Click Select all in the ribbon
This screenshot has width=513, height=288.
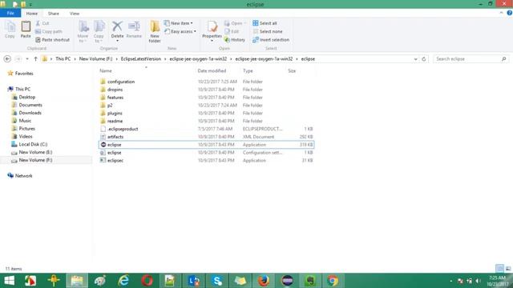tap(265, 23)
